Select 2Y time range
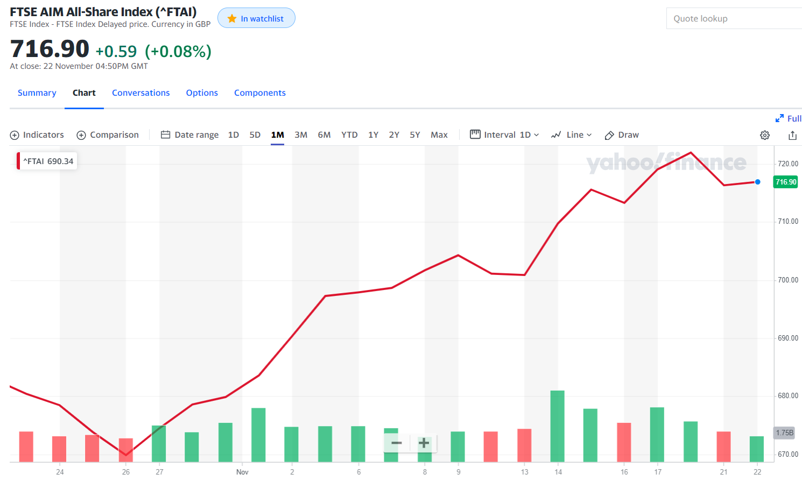The height and width of the screenshot is (481, 802). pyautogui.click(x=394, y=135)
